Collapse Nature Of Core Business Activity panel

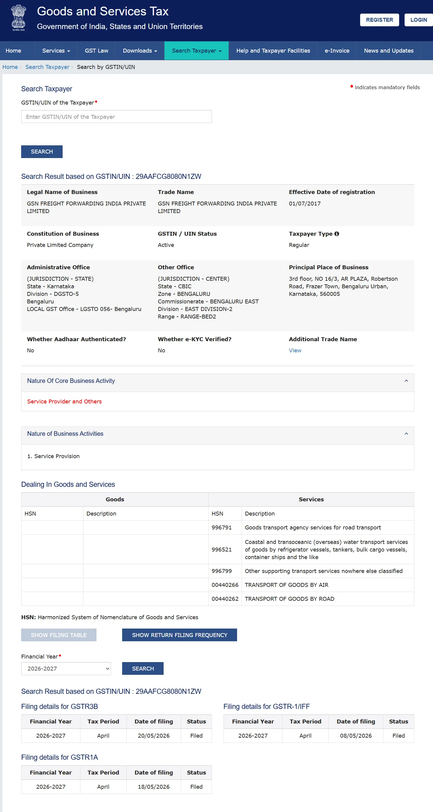(406, 381)
